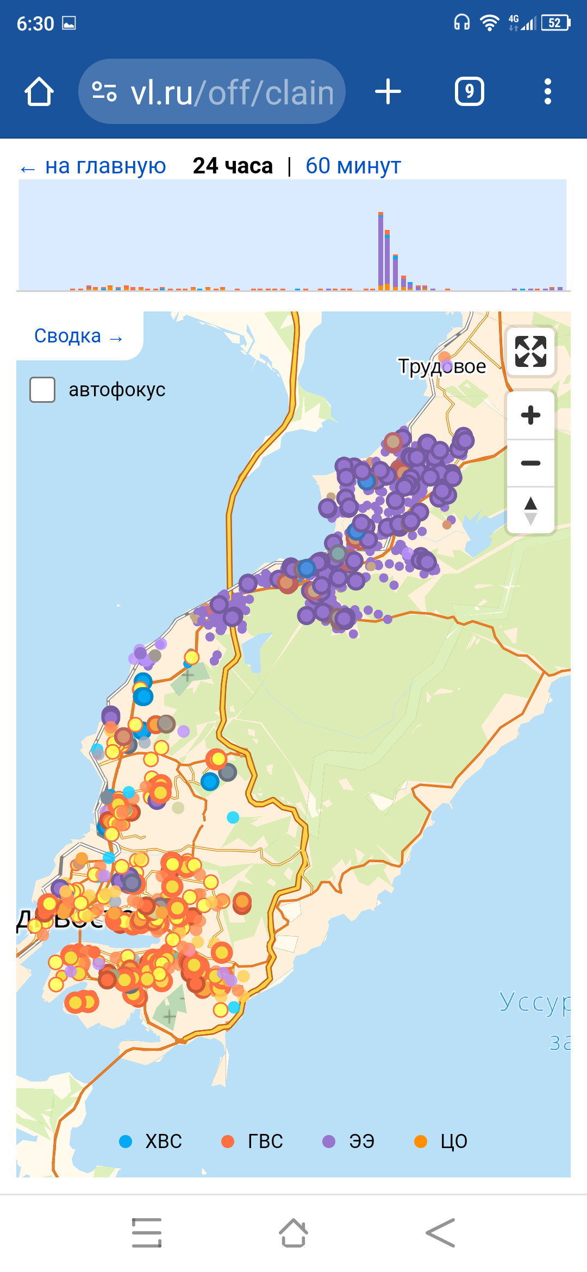Tap the Wi-Fi status icon
The height and width of the screenshot is (1272, 587).
[x=490, y=22]
